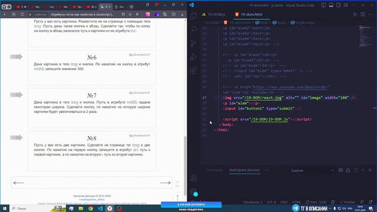Maximize the panel with the chevron up
The image size is (377, 212).
coord(363,170)
